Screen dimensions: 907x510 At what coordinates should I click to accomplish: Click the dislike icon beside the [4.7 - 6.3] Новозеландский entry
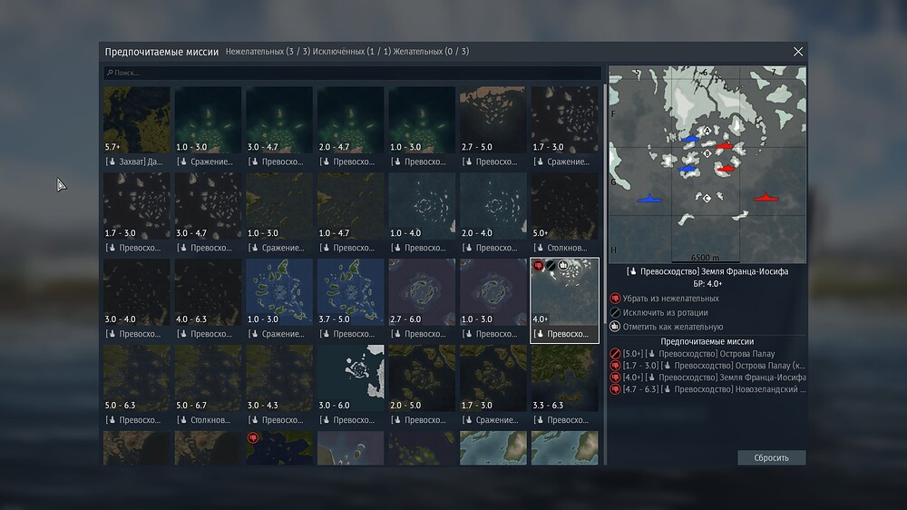coord(615,389)
